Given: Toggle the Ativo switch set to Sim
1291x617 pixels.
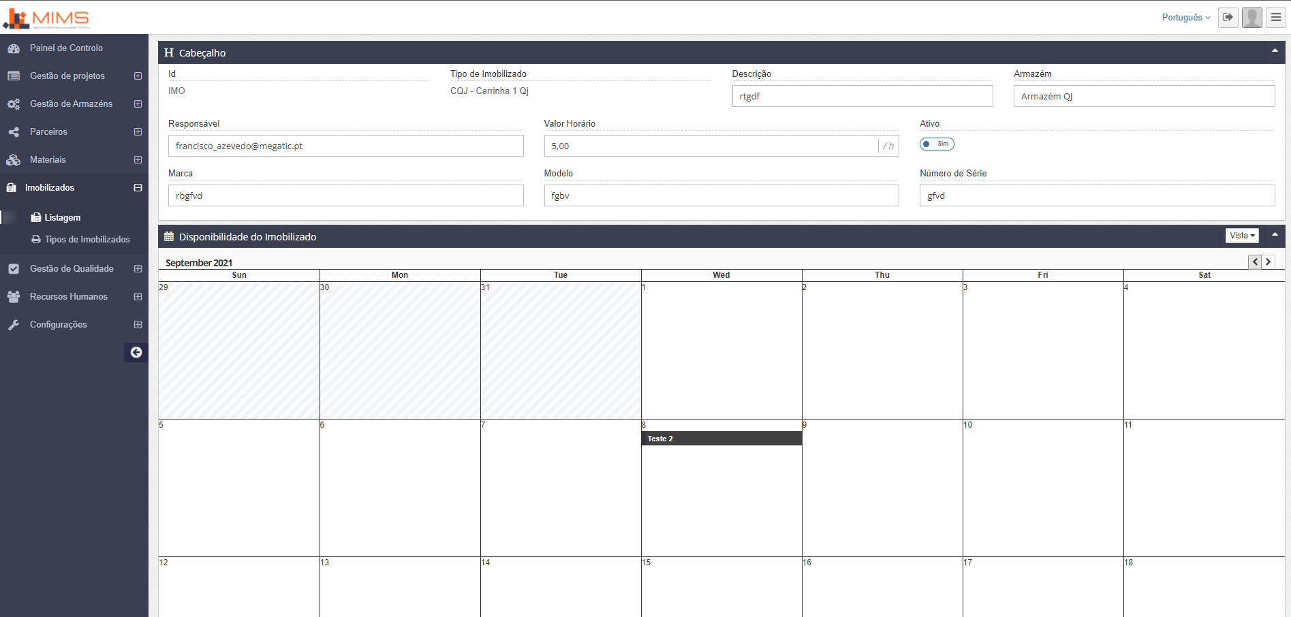Looking at the screenshot, I should click(937, 144).
